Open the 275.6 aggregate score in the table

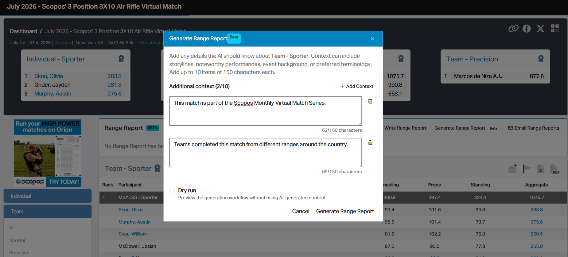click(537, 222)
